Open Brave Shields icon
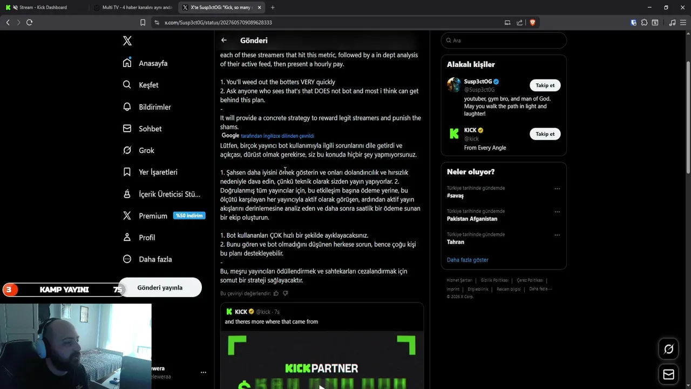The width and height of the screenshot is (691, 389). coord(532,23)
